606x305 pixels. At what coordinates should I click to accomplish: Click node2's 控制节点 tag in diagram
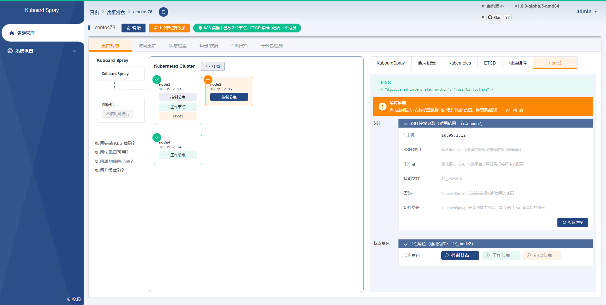coord(229,97)
